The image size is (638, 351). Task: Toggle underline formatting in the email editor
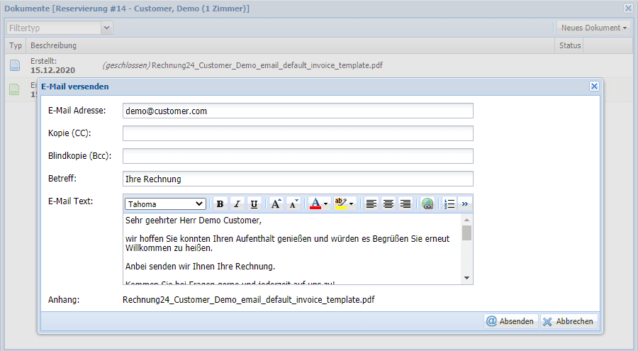tap(254, 204)
